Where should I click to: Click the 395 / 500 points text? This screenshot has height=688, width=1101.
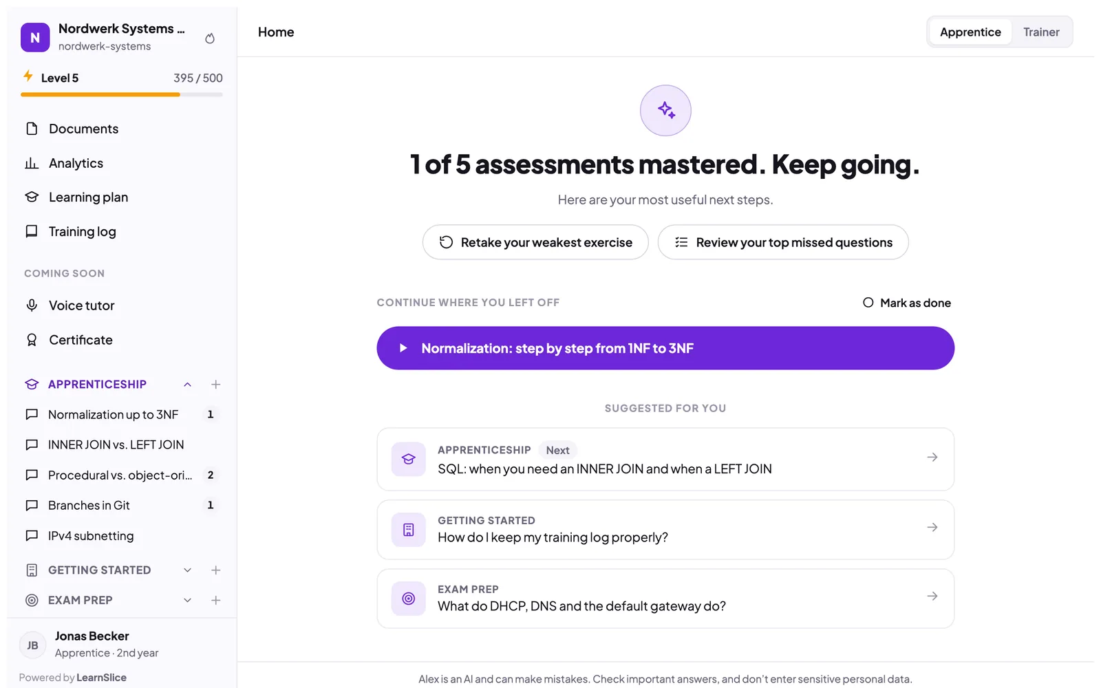tap(198, 78)
